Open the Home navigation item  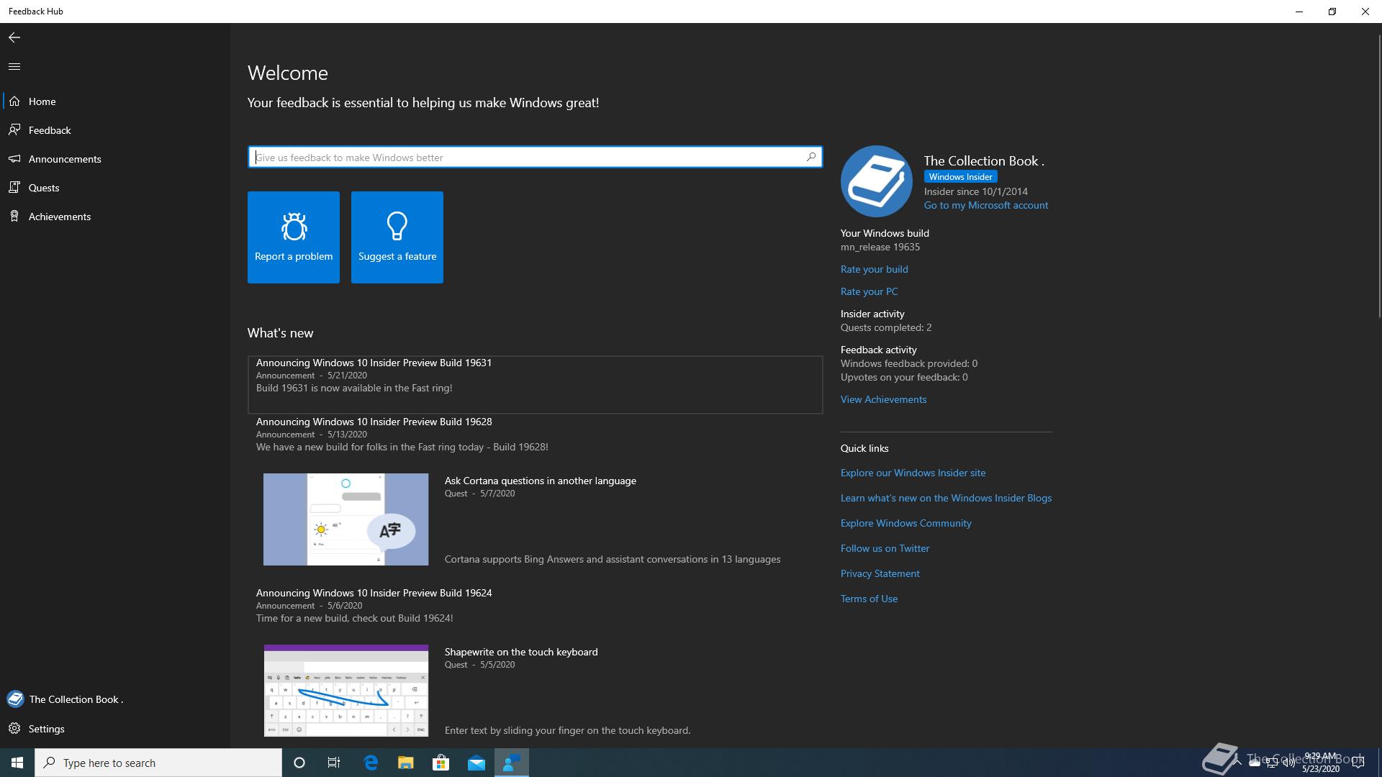[115, 101]
